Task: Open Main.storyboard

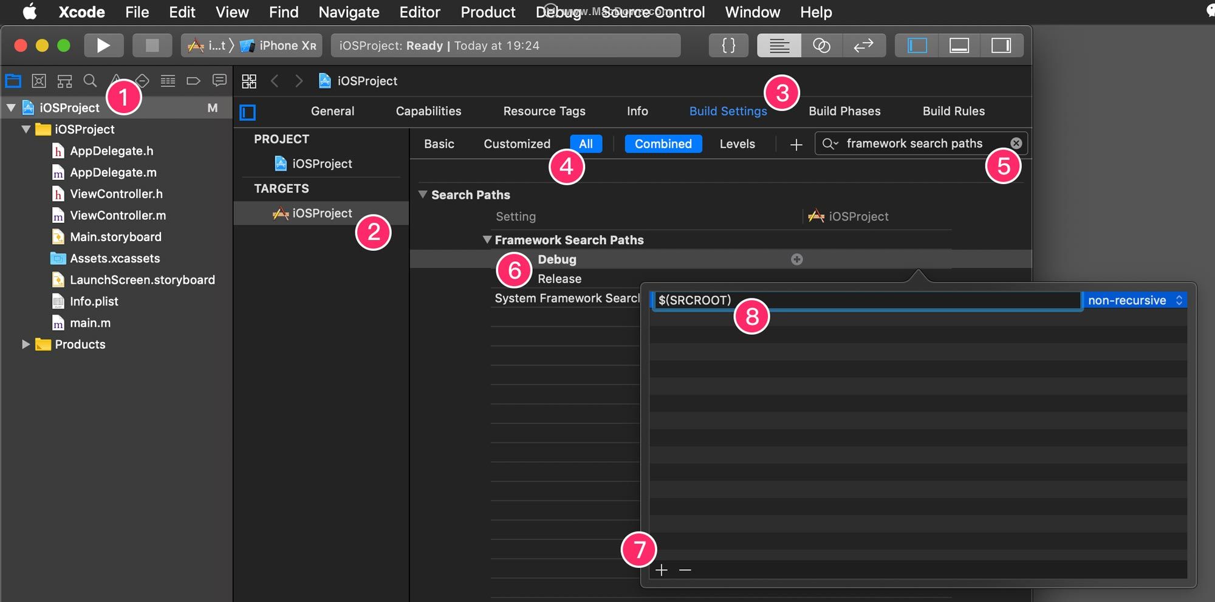Action: click(x=115, y=237)
